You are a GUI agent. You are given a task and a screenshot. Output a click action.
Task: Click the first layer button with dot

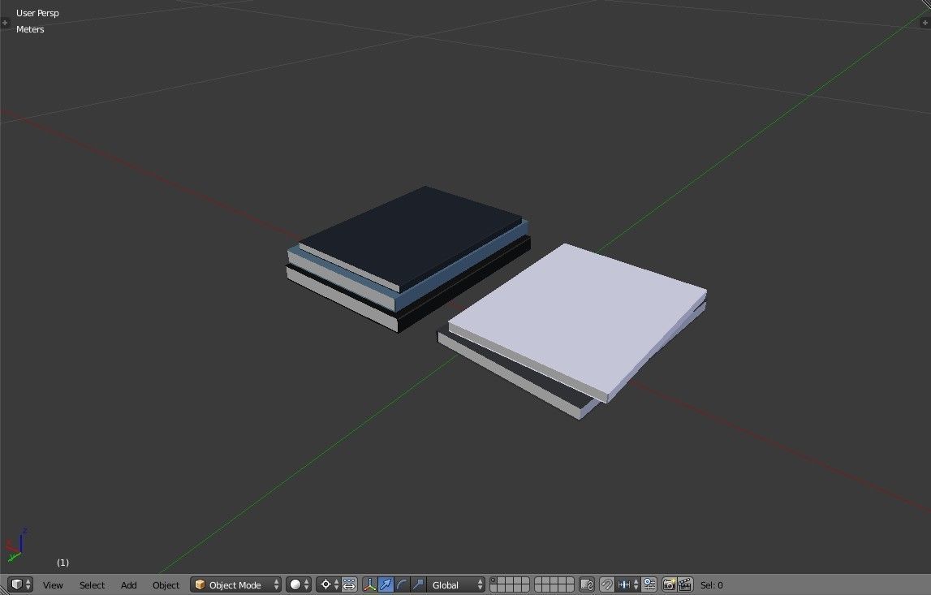pyautogui.click(x=494, y=581)
